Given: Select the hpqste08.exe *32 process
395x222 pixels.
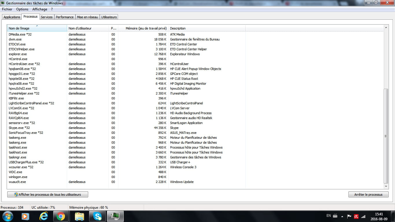Looking at the screenshot, I should (x=126, y=79).
